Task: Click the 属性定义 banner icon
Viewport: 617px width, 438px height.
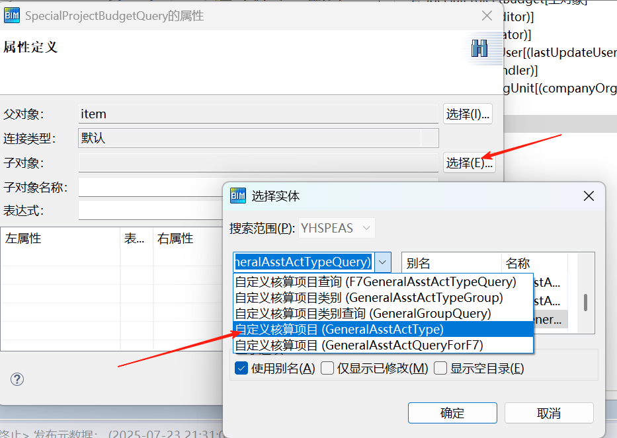Action: click(x=479, y=48)
